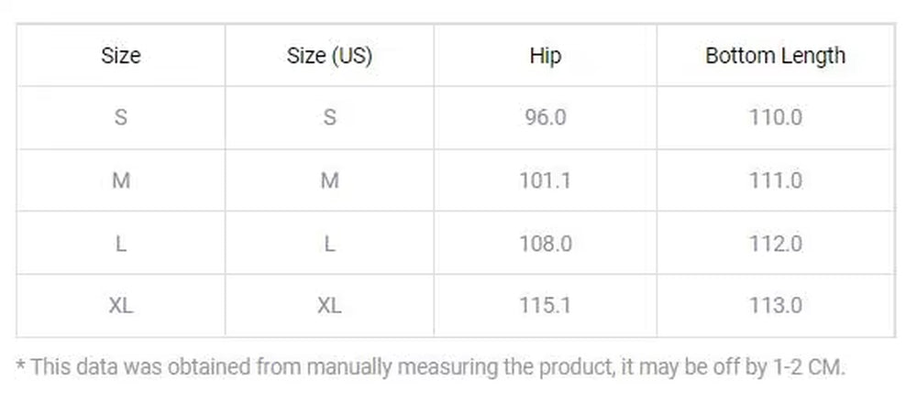Click bottom length value 110.0

pos(776,117)
